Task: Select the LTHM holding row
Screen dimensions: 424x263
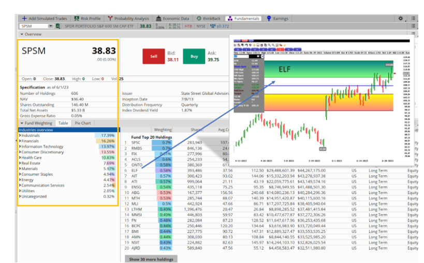Action: tap(270, 209)
